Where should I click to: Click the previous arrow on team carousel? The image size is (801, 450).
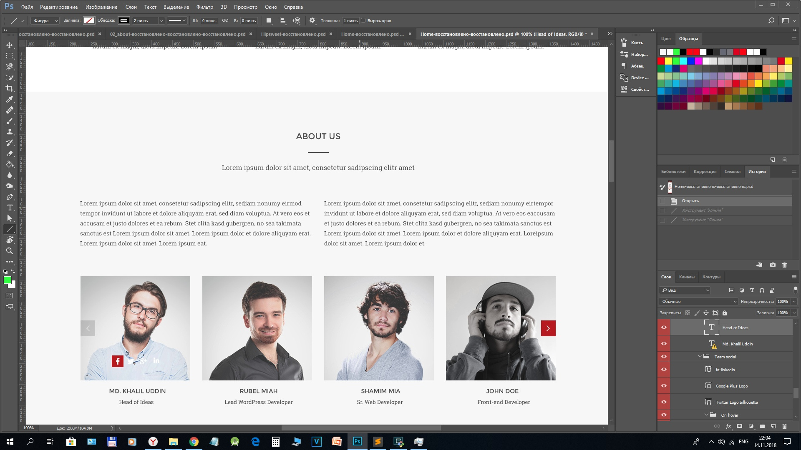coord(88,328)
